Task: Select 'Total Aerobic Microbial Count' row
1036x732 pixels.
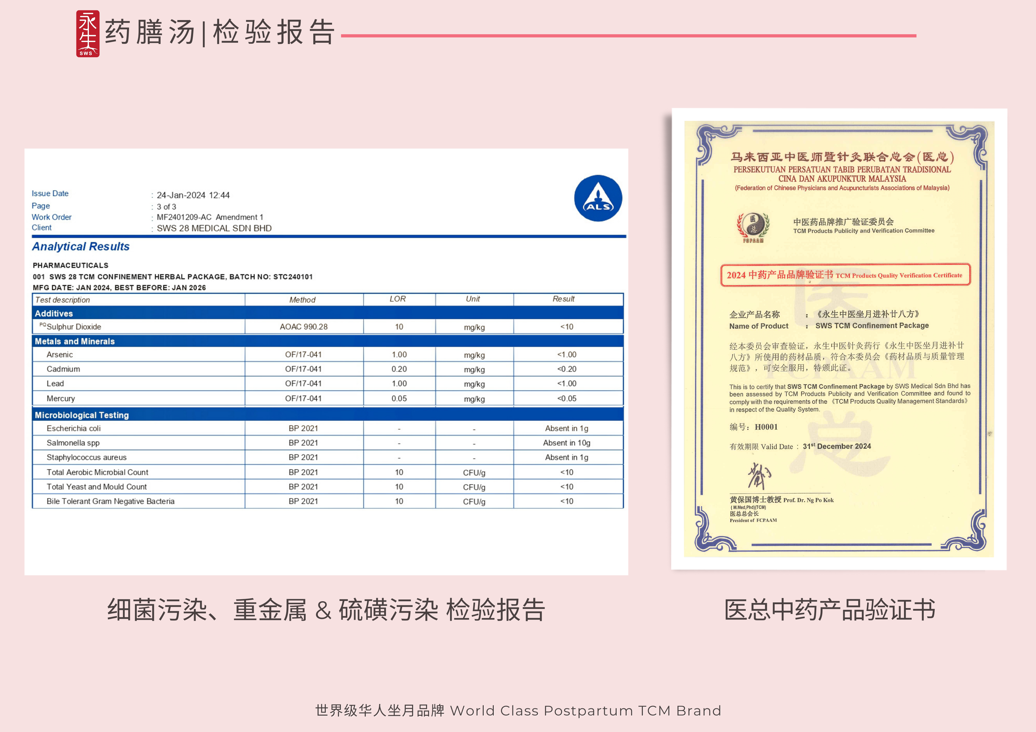Action: [x=328, y=472]
